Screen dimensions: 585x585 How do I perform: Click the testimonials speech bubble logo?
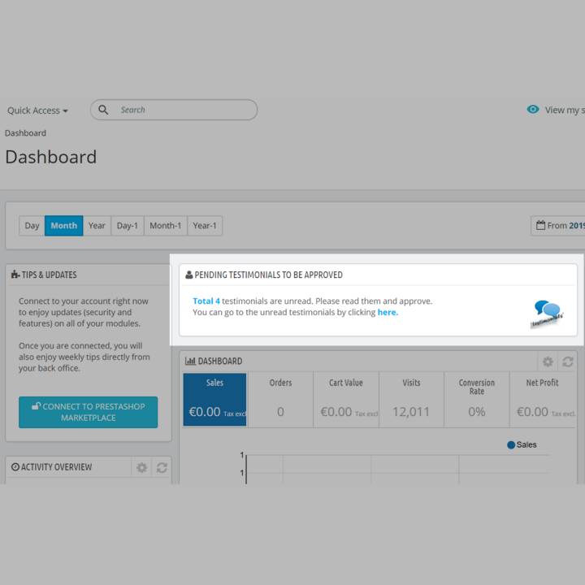pos(547,314)
